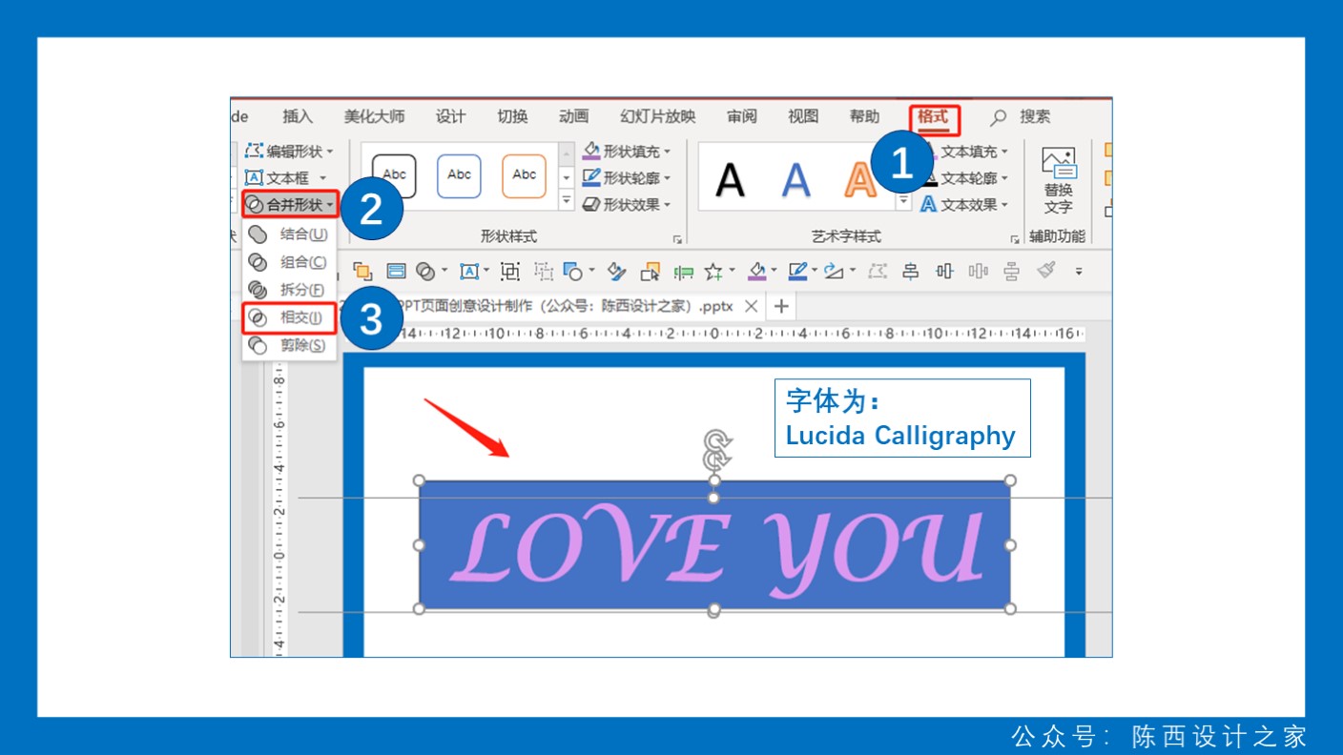
Task: Open the Merge Shapes (合并形状) dropdown
Action: point(291,204)
